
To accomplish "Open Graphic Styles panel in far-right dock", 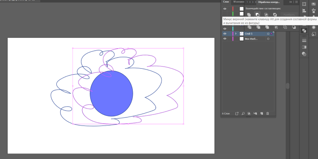I will pos(313,34).
